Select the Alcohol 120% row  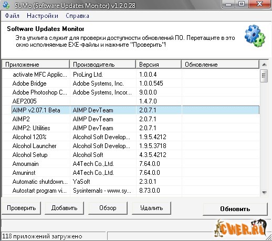tap(131, 137)
